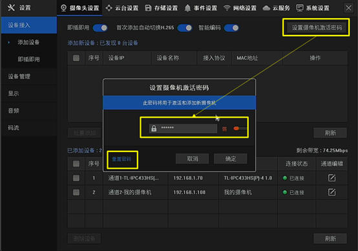
Task: Click the activation password input field
Action: tap(183, 128)
